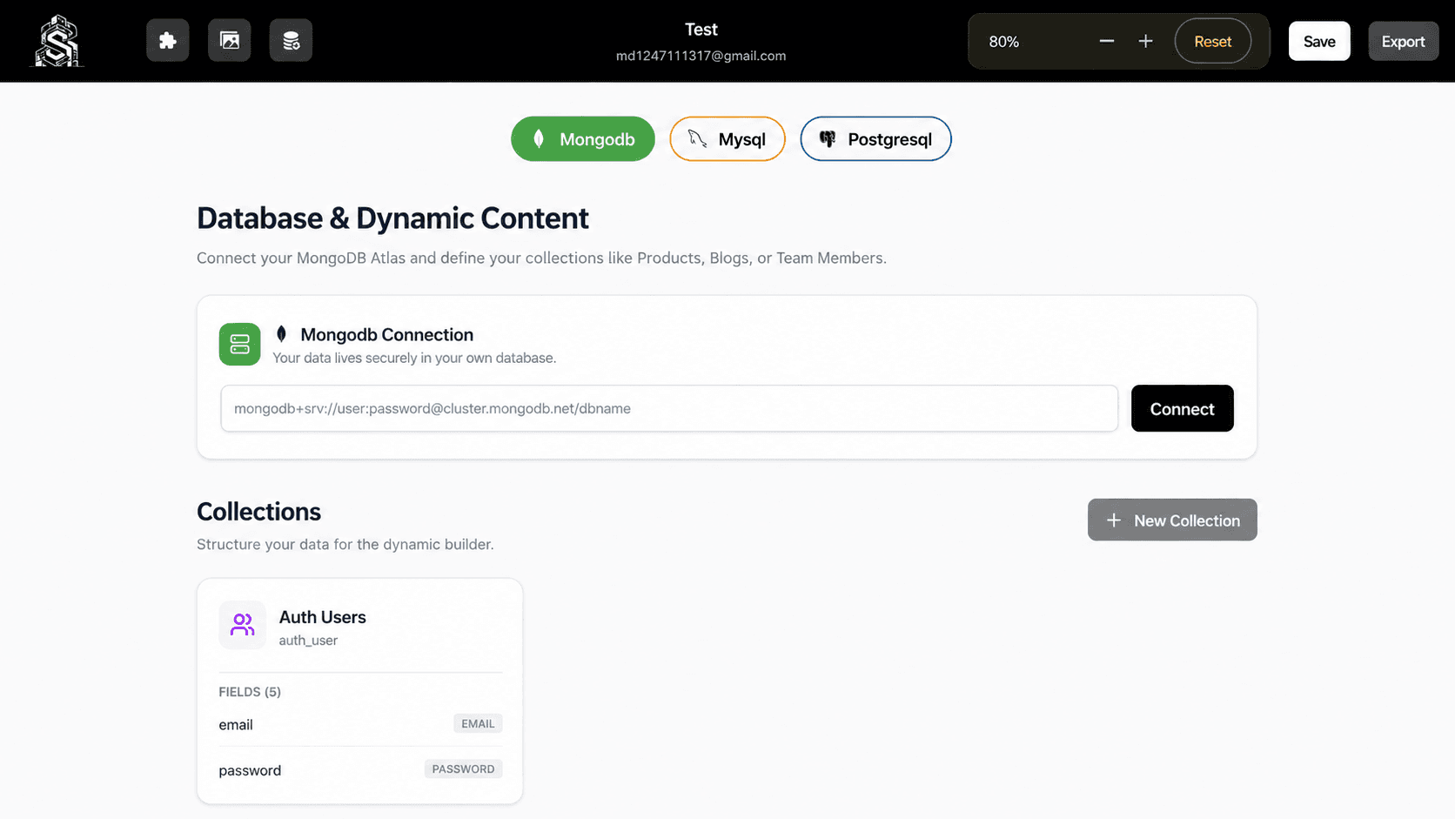This screenshot has height=819, width=1455.
Task: Click the auth_user collection slug
Action: 308,641
